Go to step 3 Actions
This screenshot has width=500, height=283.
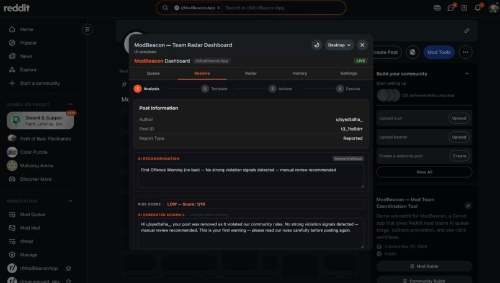point(280,89)
